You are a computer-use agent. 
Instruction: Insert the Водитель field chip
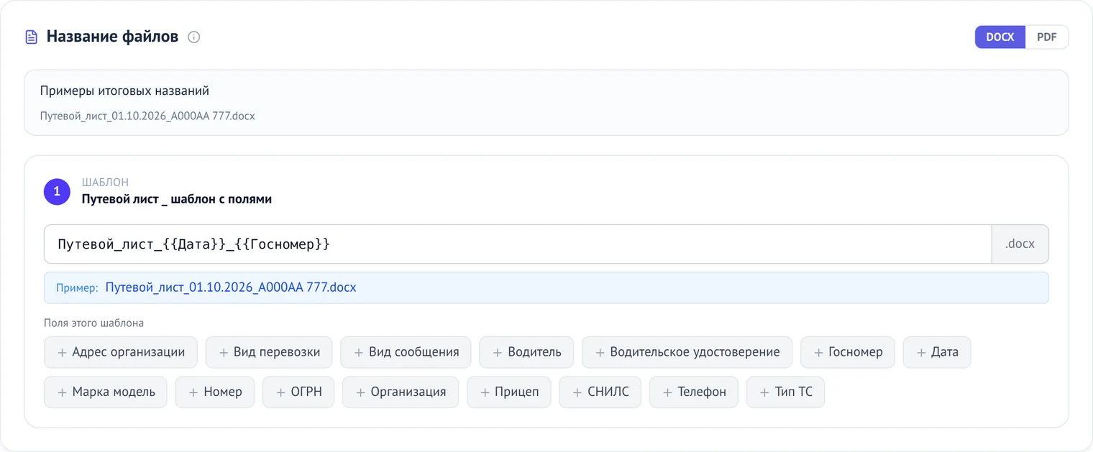click(x=526, y=352)
